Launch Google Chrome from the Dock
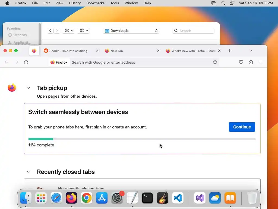278x209 pixels. [87, 198]
